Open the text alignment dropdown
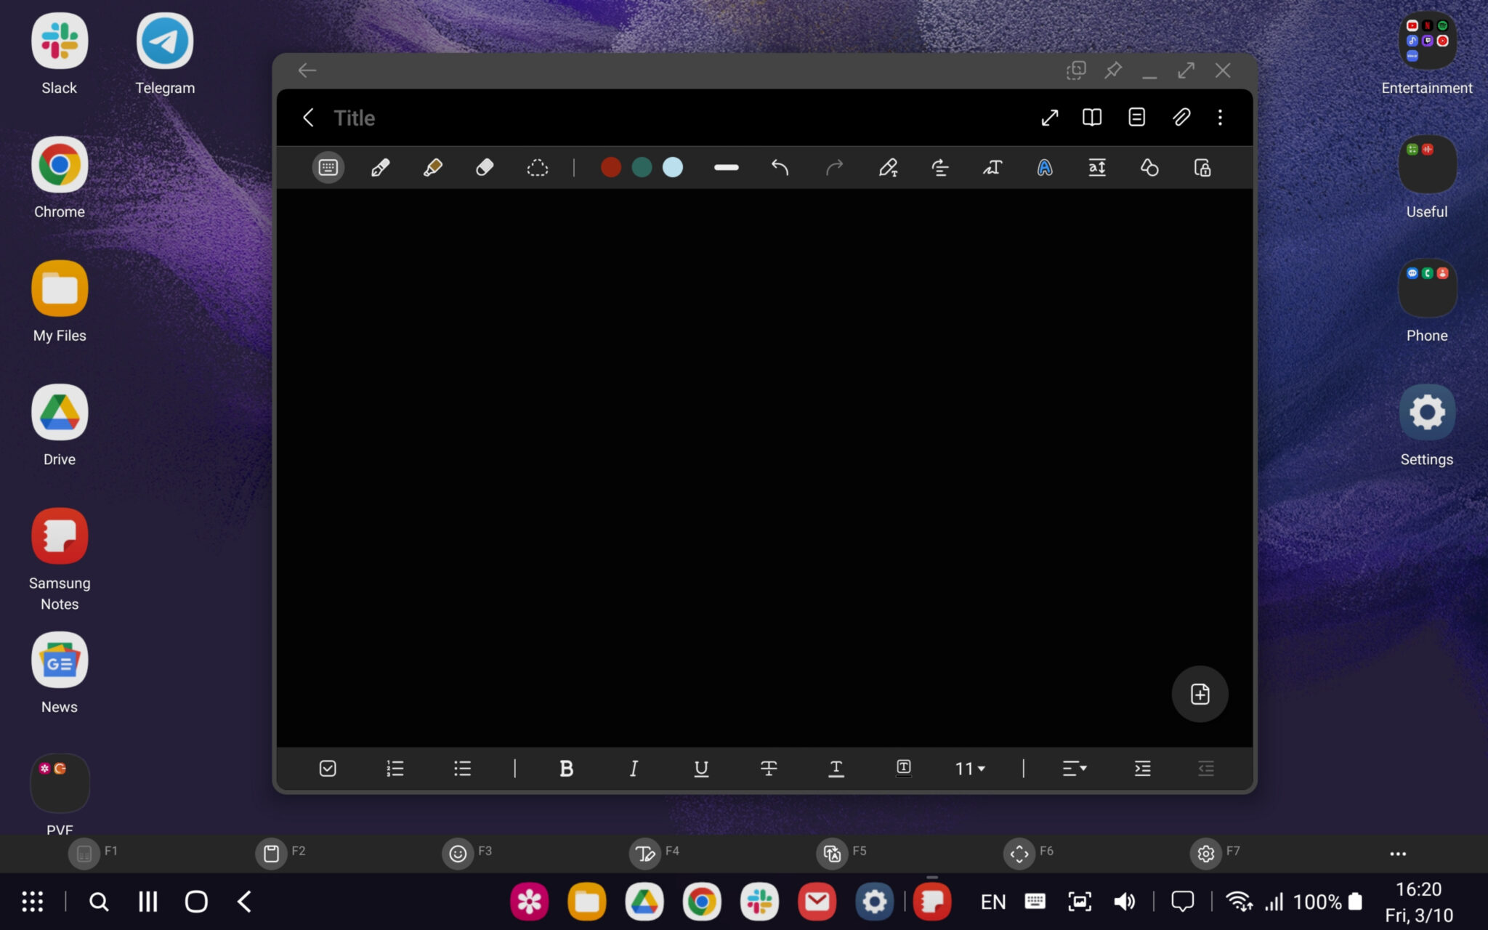The image size is (1488, 930). 1075,769
